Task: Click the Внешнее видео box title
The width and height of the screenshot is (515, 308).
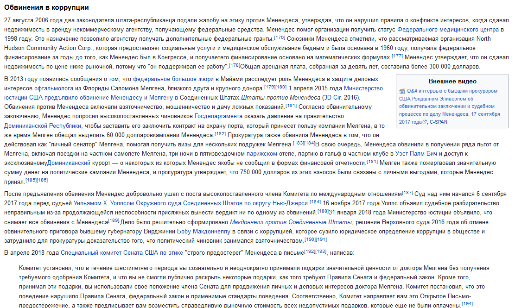Action: click(452, 82)
